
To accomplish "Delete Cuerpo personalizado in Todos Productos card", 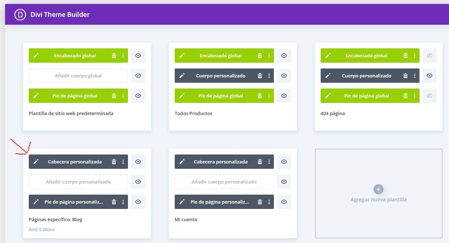I will 260,76.
